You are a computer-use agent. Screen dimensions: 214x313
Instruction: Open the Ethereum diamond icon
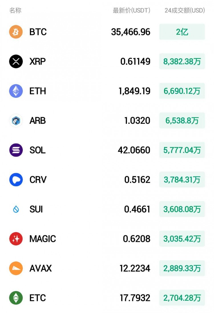(16, 91)
